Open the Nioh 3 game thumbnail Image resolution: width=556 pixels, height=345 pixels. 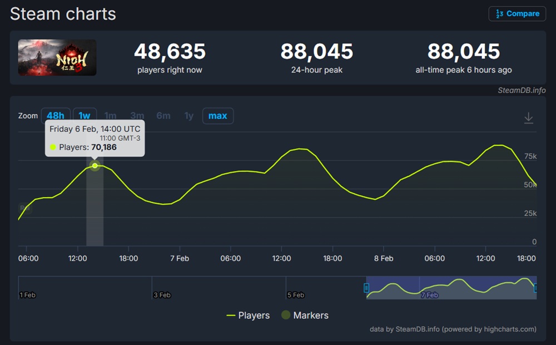[57, 57]
